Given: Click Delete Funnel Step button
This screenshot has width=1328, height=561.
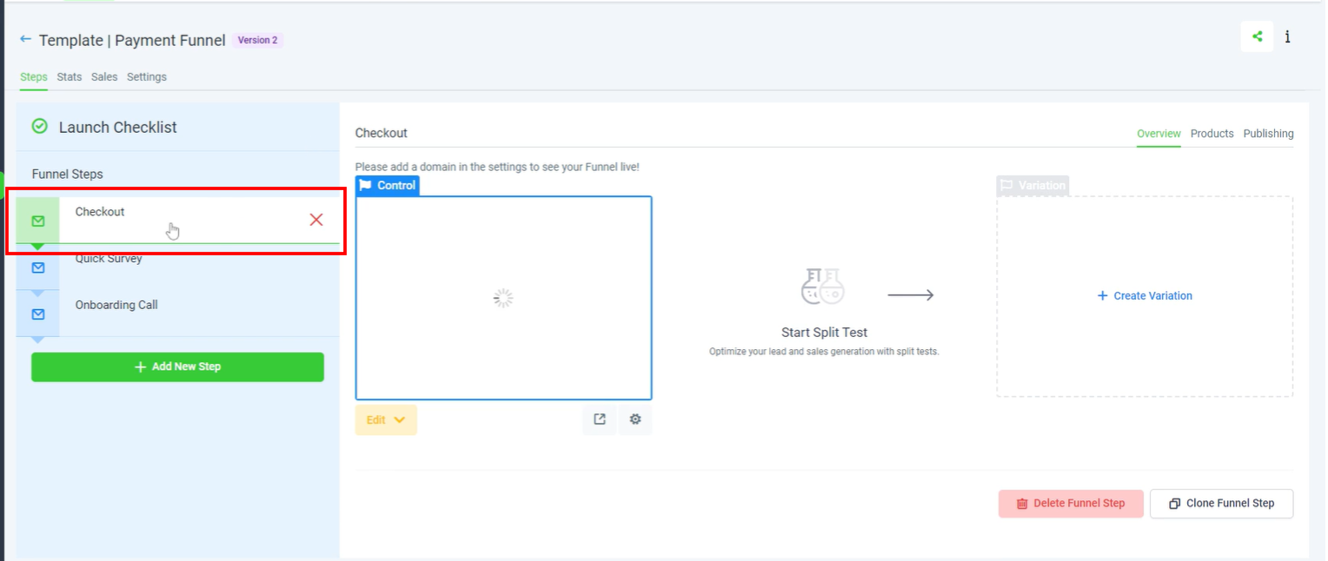Looking at the screenshot, I should [1071, 504].
